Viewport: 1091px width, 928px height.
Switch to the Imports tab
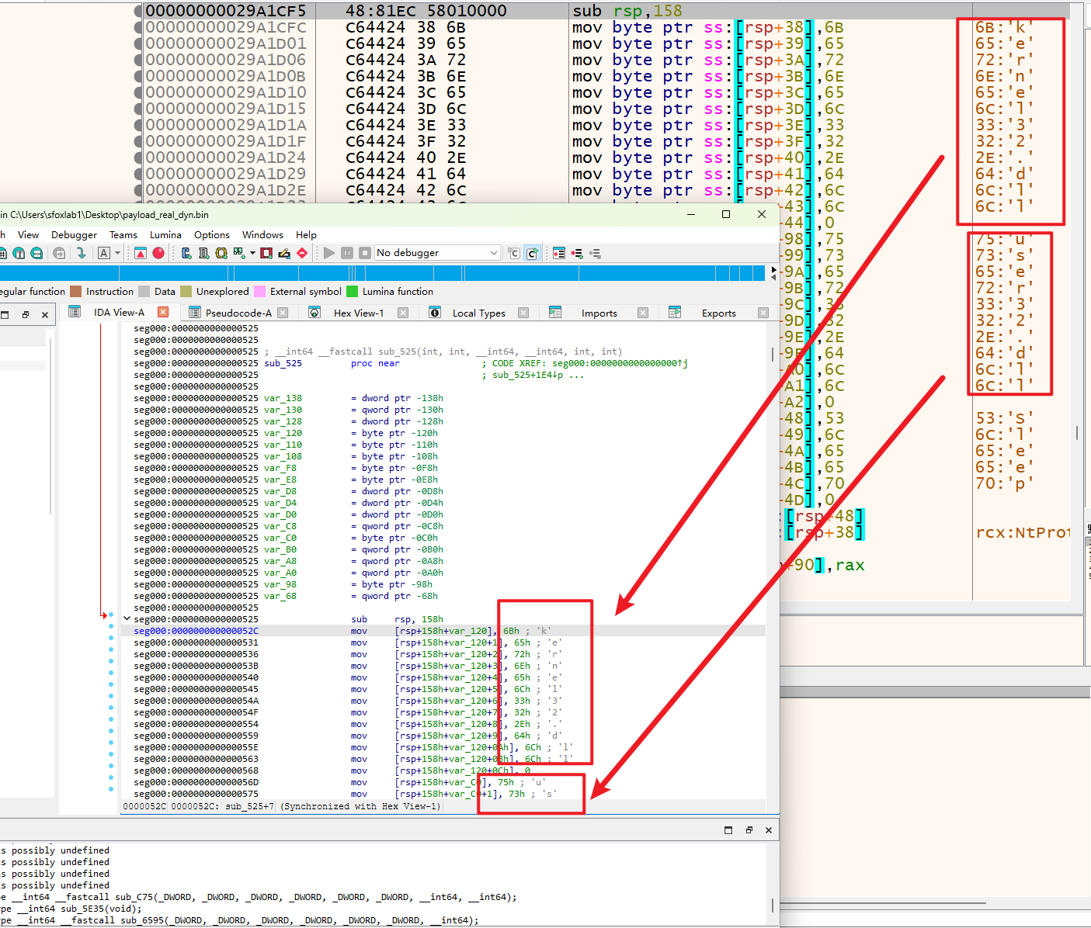[x=599, y=313]
